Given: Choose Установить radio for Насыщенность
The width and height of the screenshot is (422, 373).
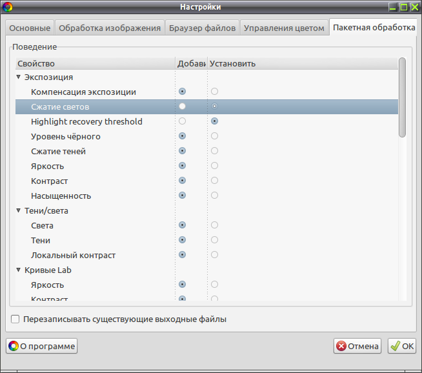Looking at the screenshot, I should pos(214,195).
